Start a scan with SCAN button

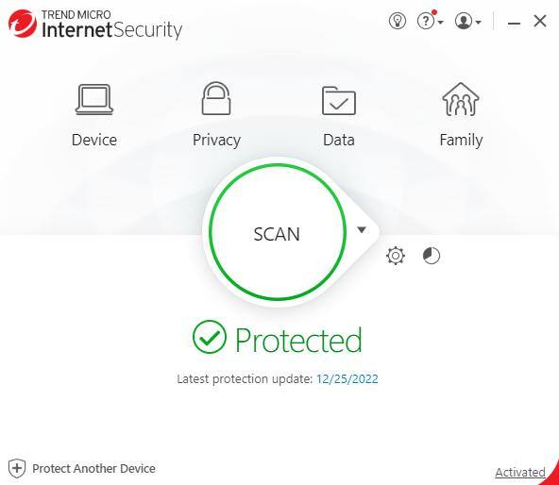coord(277,232)
